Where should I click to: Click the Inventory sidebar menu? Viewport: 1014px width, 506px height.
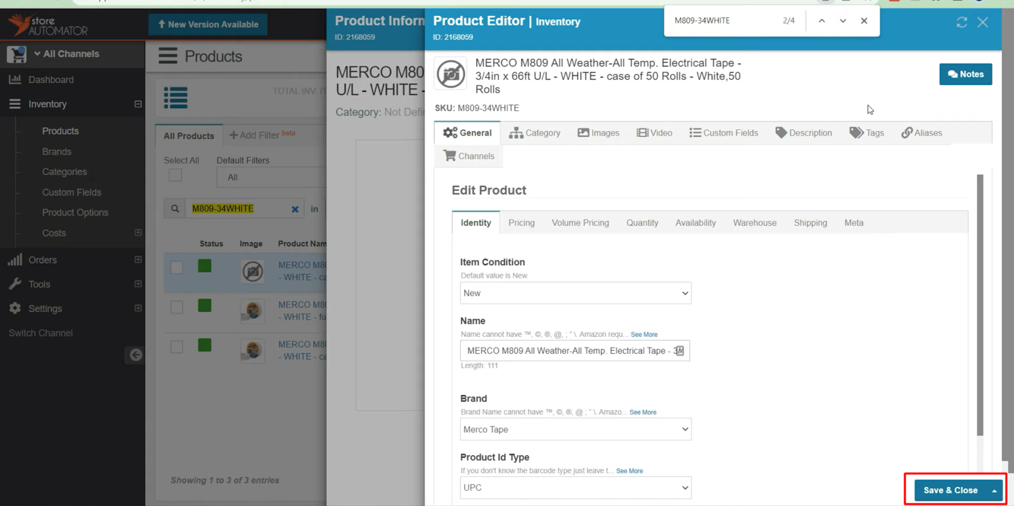pos(48,104)
